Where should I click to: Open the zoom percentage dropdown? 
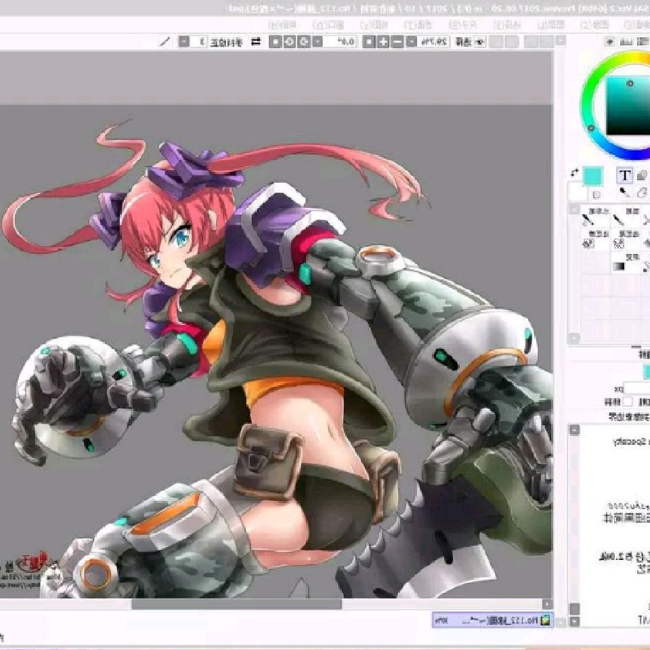pyautogui.click(x=413, y=42)
